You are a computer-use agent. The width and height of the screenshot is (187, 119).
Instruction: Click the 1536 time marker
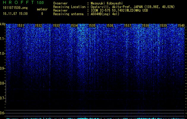pyautogui.click(x=110, y=26)
